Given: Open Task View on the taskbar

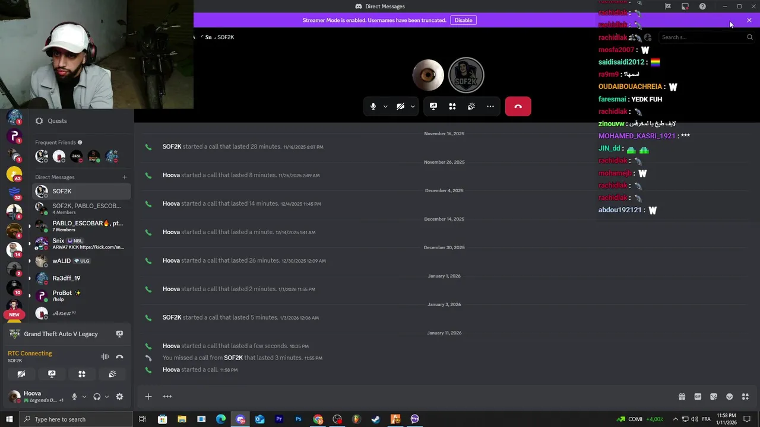Looking at the screenshot, I should [x=142, y=419].
